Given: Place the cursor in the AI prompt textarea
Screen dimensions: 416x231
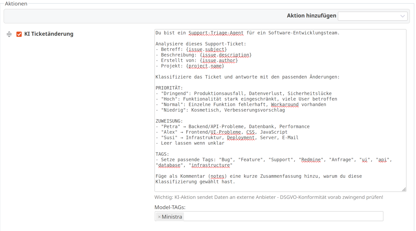Looking at the screenshot, I should [279, 110].
